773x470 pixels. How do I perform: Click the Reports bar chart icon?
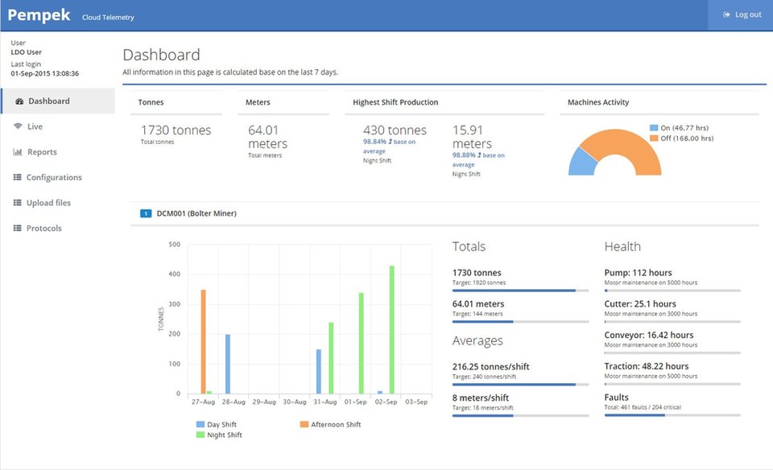[x=18, y=152]
